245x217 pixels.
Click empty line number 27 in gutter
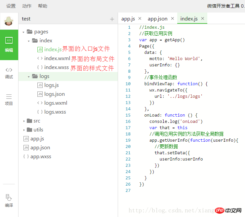[128, 191]
